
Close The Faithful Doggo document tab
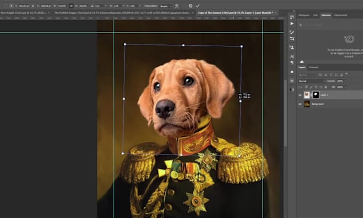193,13
